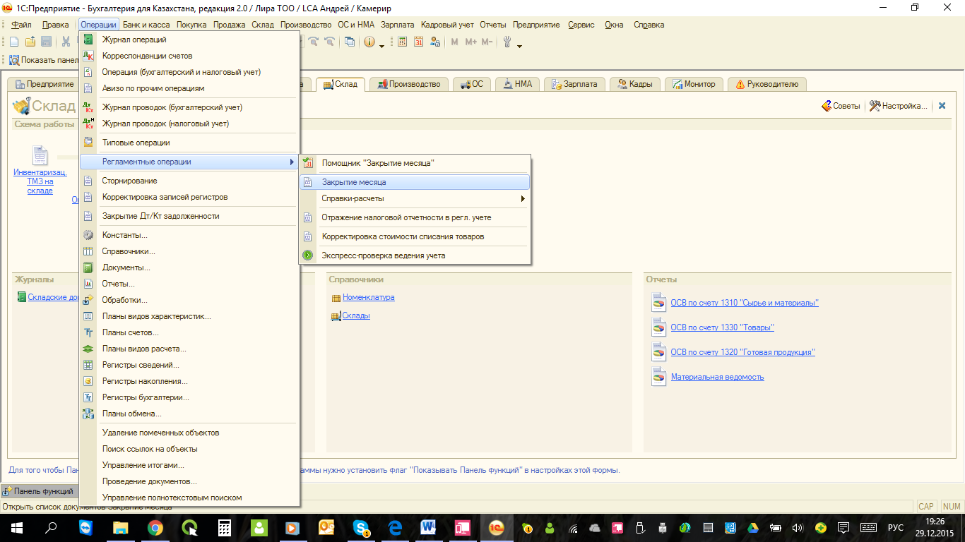Click the Save toolbar icon
This screenshot has height=542, width=965.
coord(46,42)
